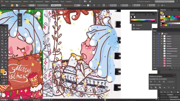The height and width of the screenshot is (101, 180).
Task: Toggle visibility of the first <Группа> sublayer
Action: (154, 36)
